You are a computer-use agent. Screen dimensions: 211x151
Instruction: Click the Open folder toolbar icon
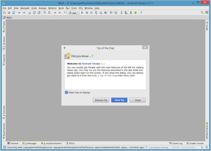click(4, 13)
